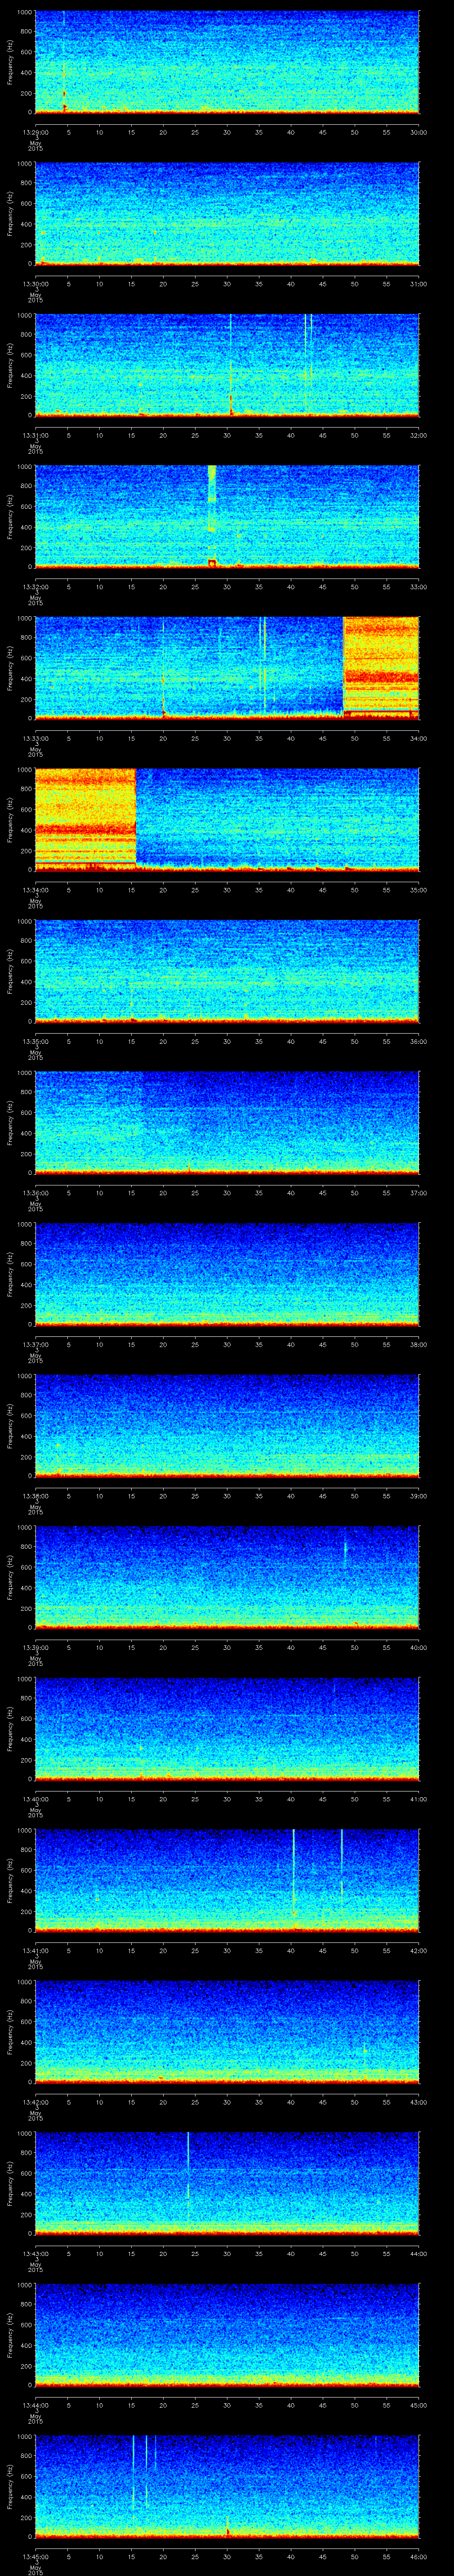Open the spectrogram beginning at 13:36:00

(x=227, y=1123)
